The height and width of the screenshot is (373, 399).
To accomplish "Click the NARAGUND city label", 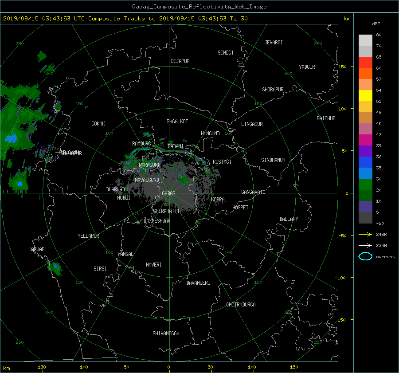I will point(150,165).
